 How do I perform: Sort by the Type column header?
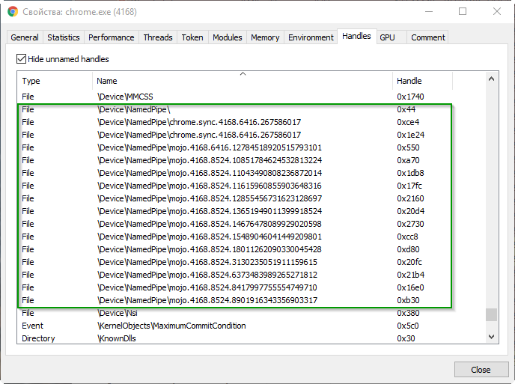55,81
